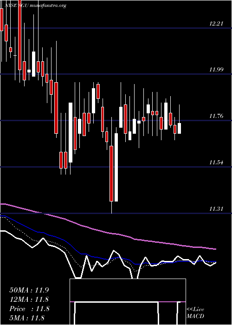This screenshot has height=325, width=232.
Task: Click the 11.54 price level label
Action: 216,162
